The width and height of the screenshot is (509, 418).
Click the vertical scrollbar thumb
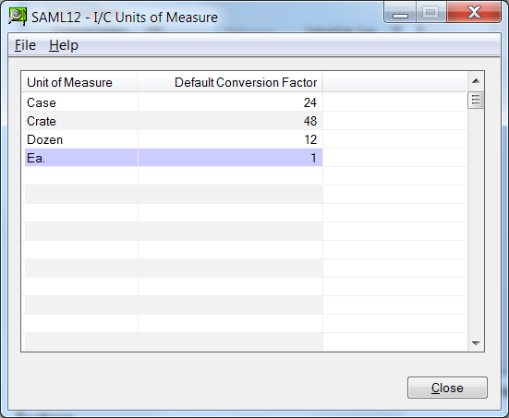(x=476, y=101)
